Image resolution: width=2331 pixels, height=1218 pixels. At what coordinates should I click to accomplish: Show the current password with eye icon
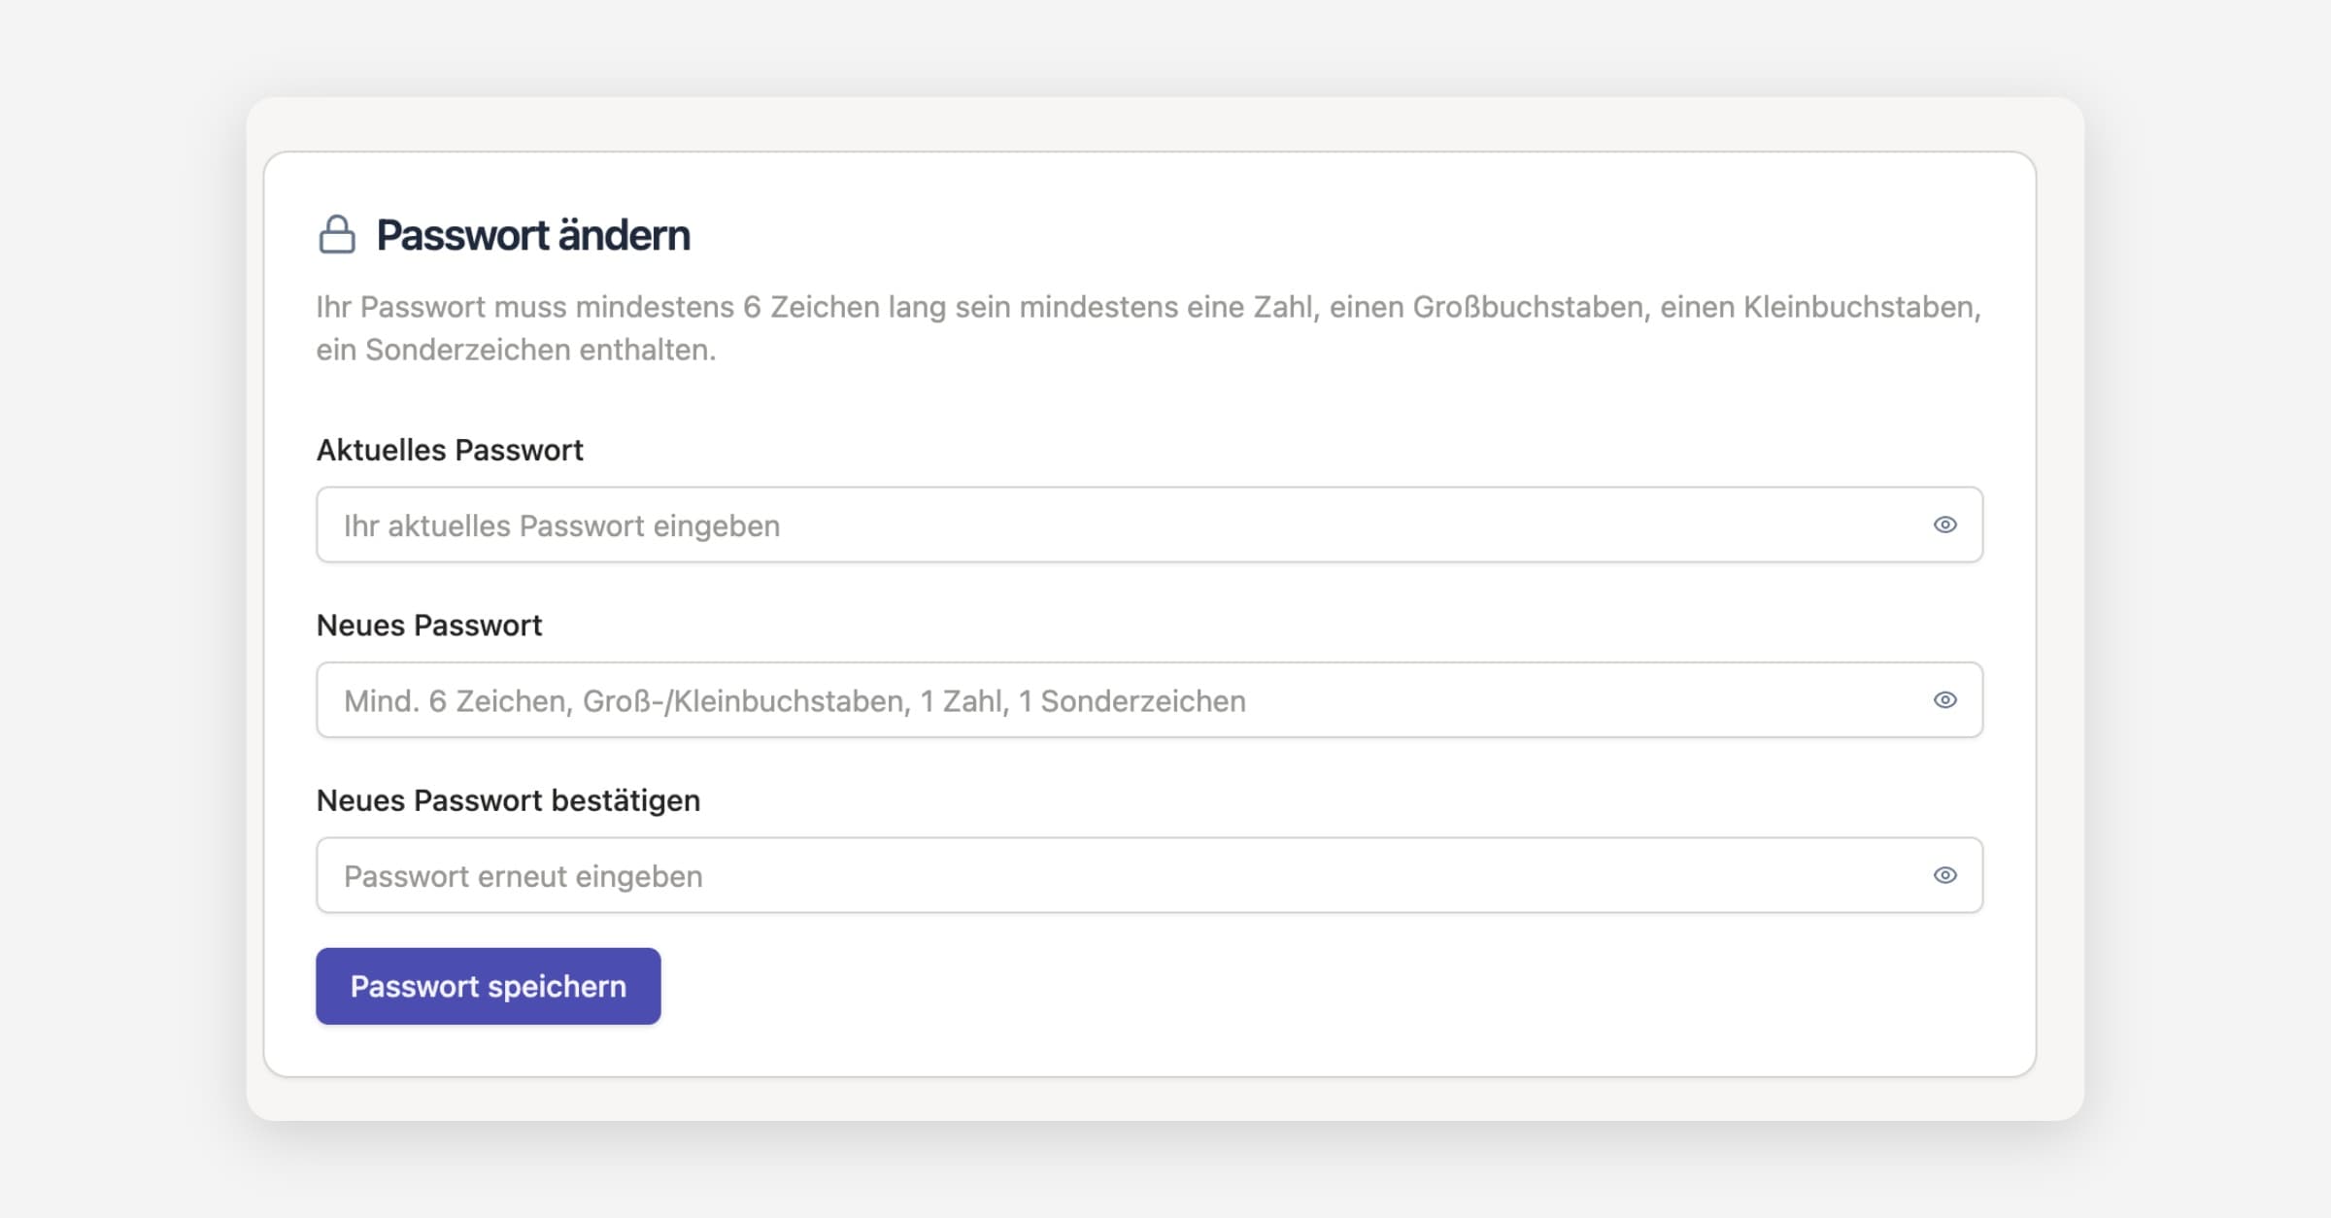click(x=1944, y=525)
